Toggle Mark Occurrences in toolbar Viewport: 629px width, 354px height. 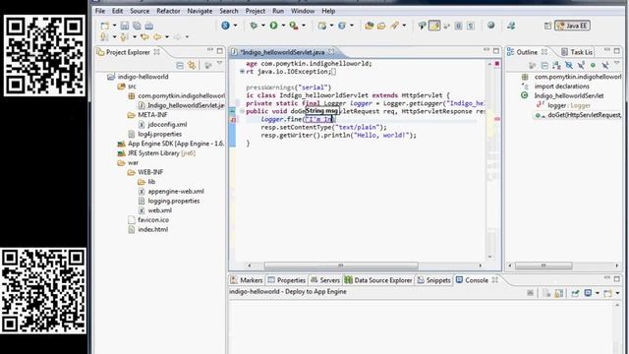pos(434,26)
